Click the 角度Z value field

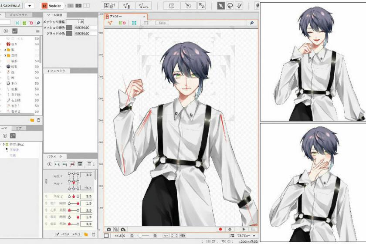coord(86,197)
